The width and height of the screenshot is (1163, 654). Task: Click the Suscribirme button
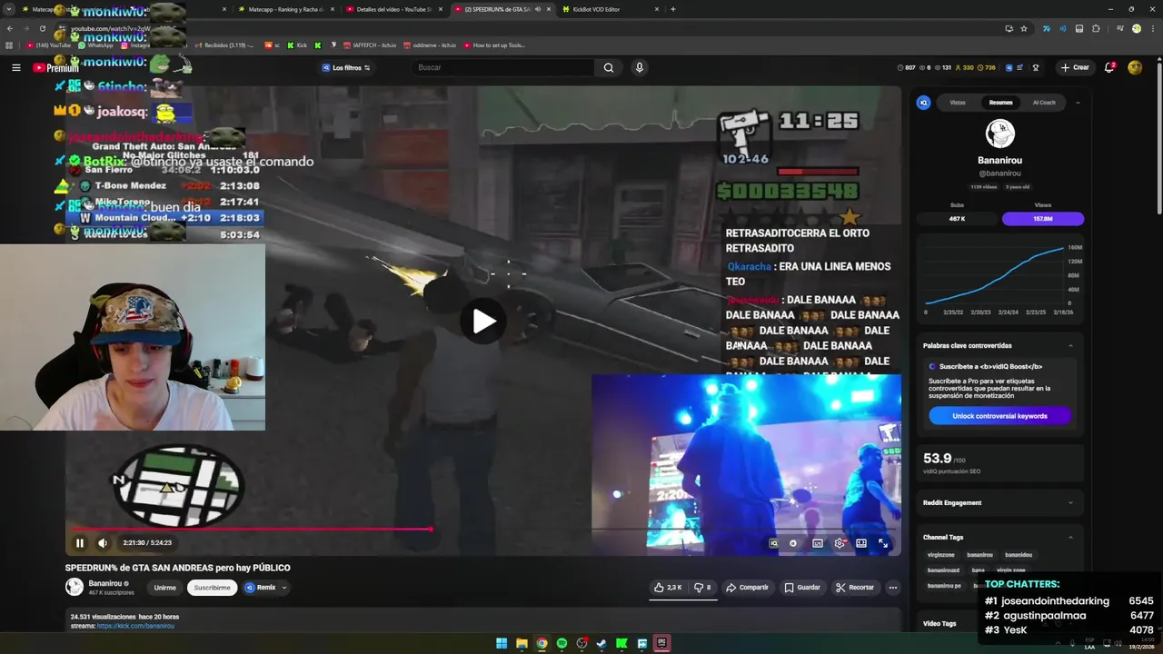coord(212,588)
